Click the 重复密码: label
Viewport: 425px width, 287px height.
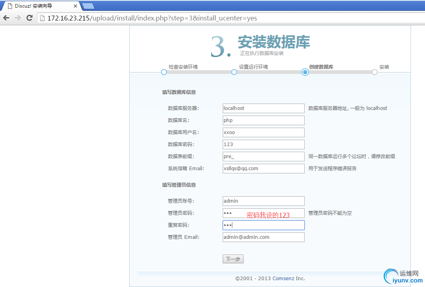click(x=178, y=225)
